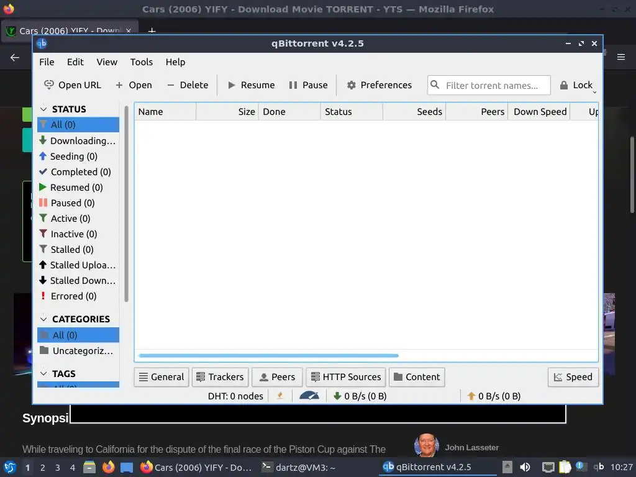Click qBittorrent tray icon

coord(599,467)
